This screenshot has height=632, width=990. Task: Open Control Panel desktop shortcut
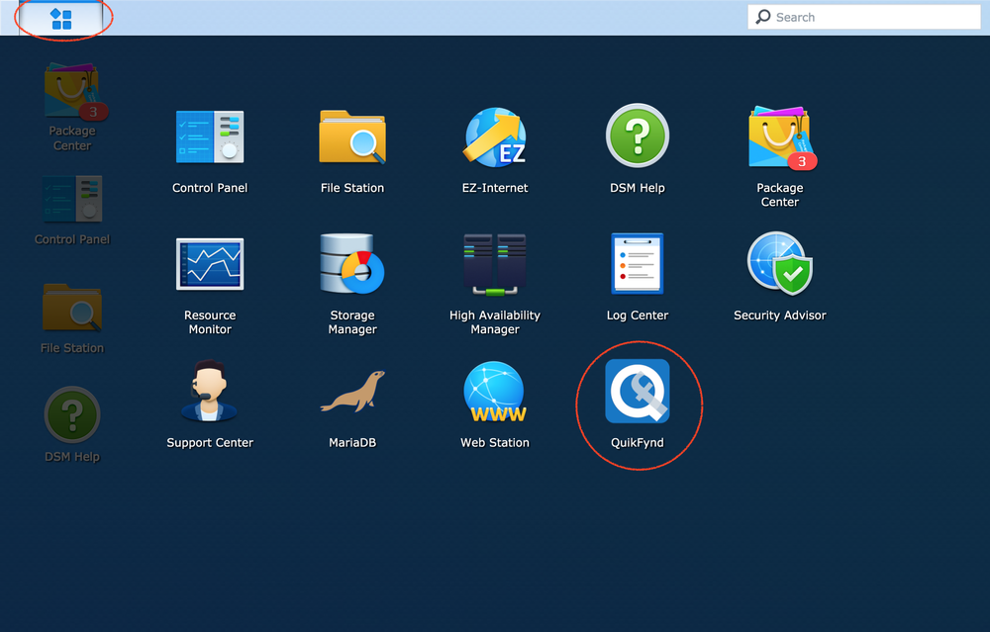coord(72,210)
